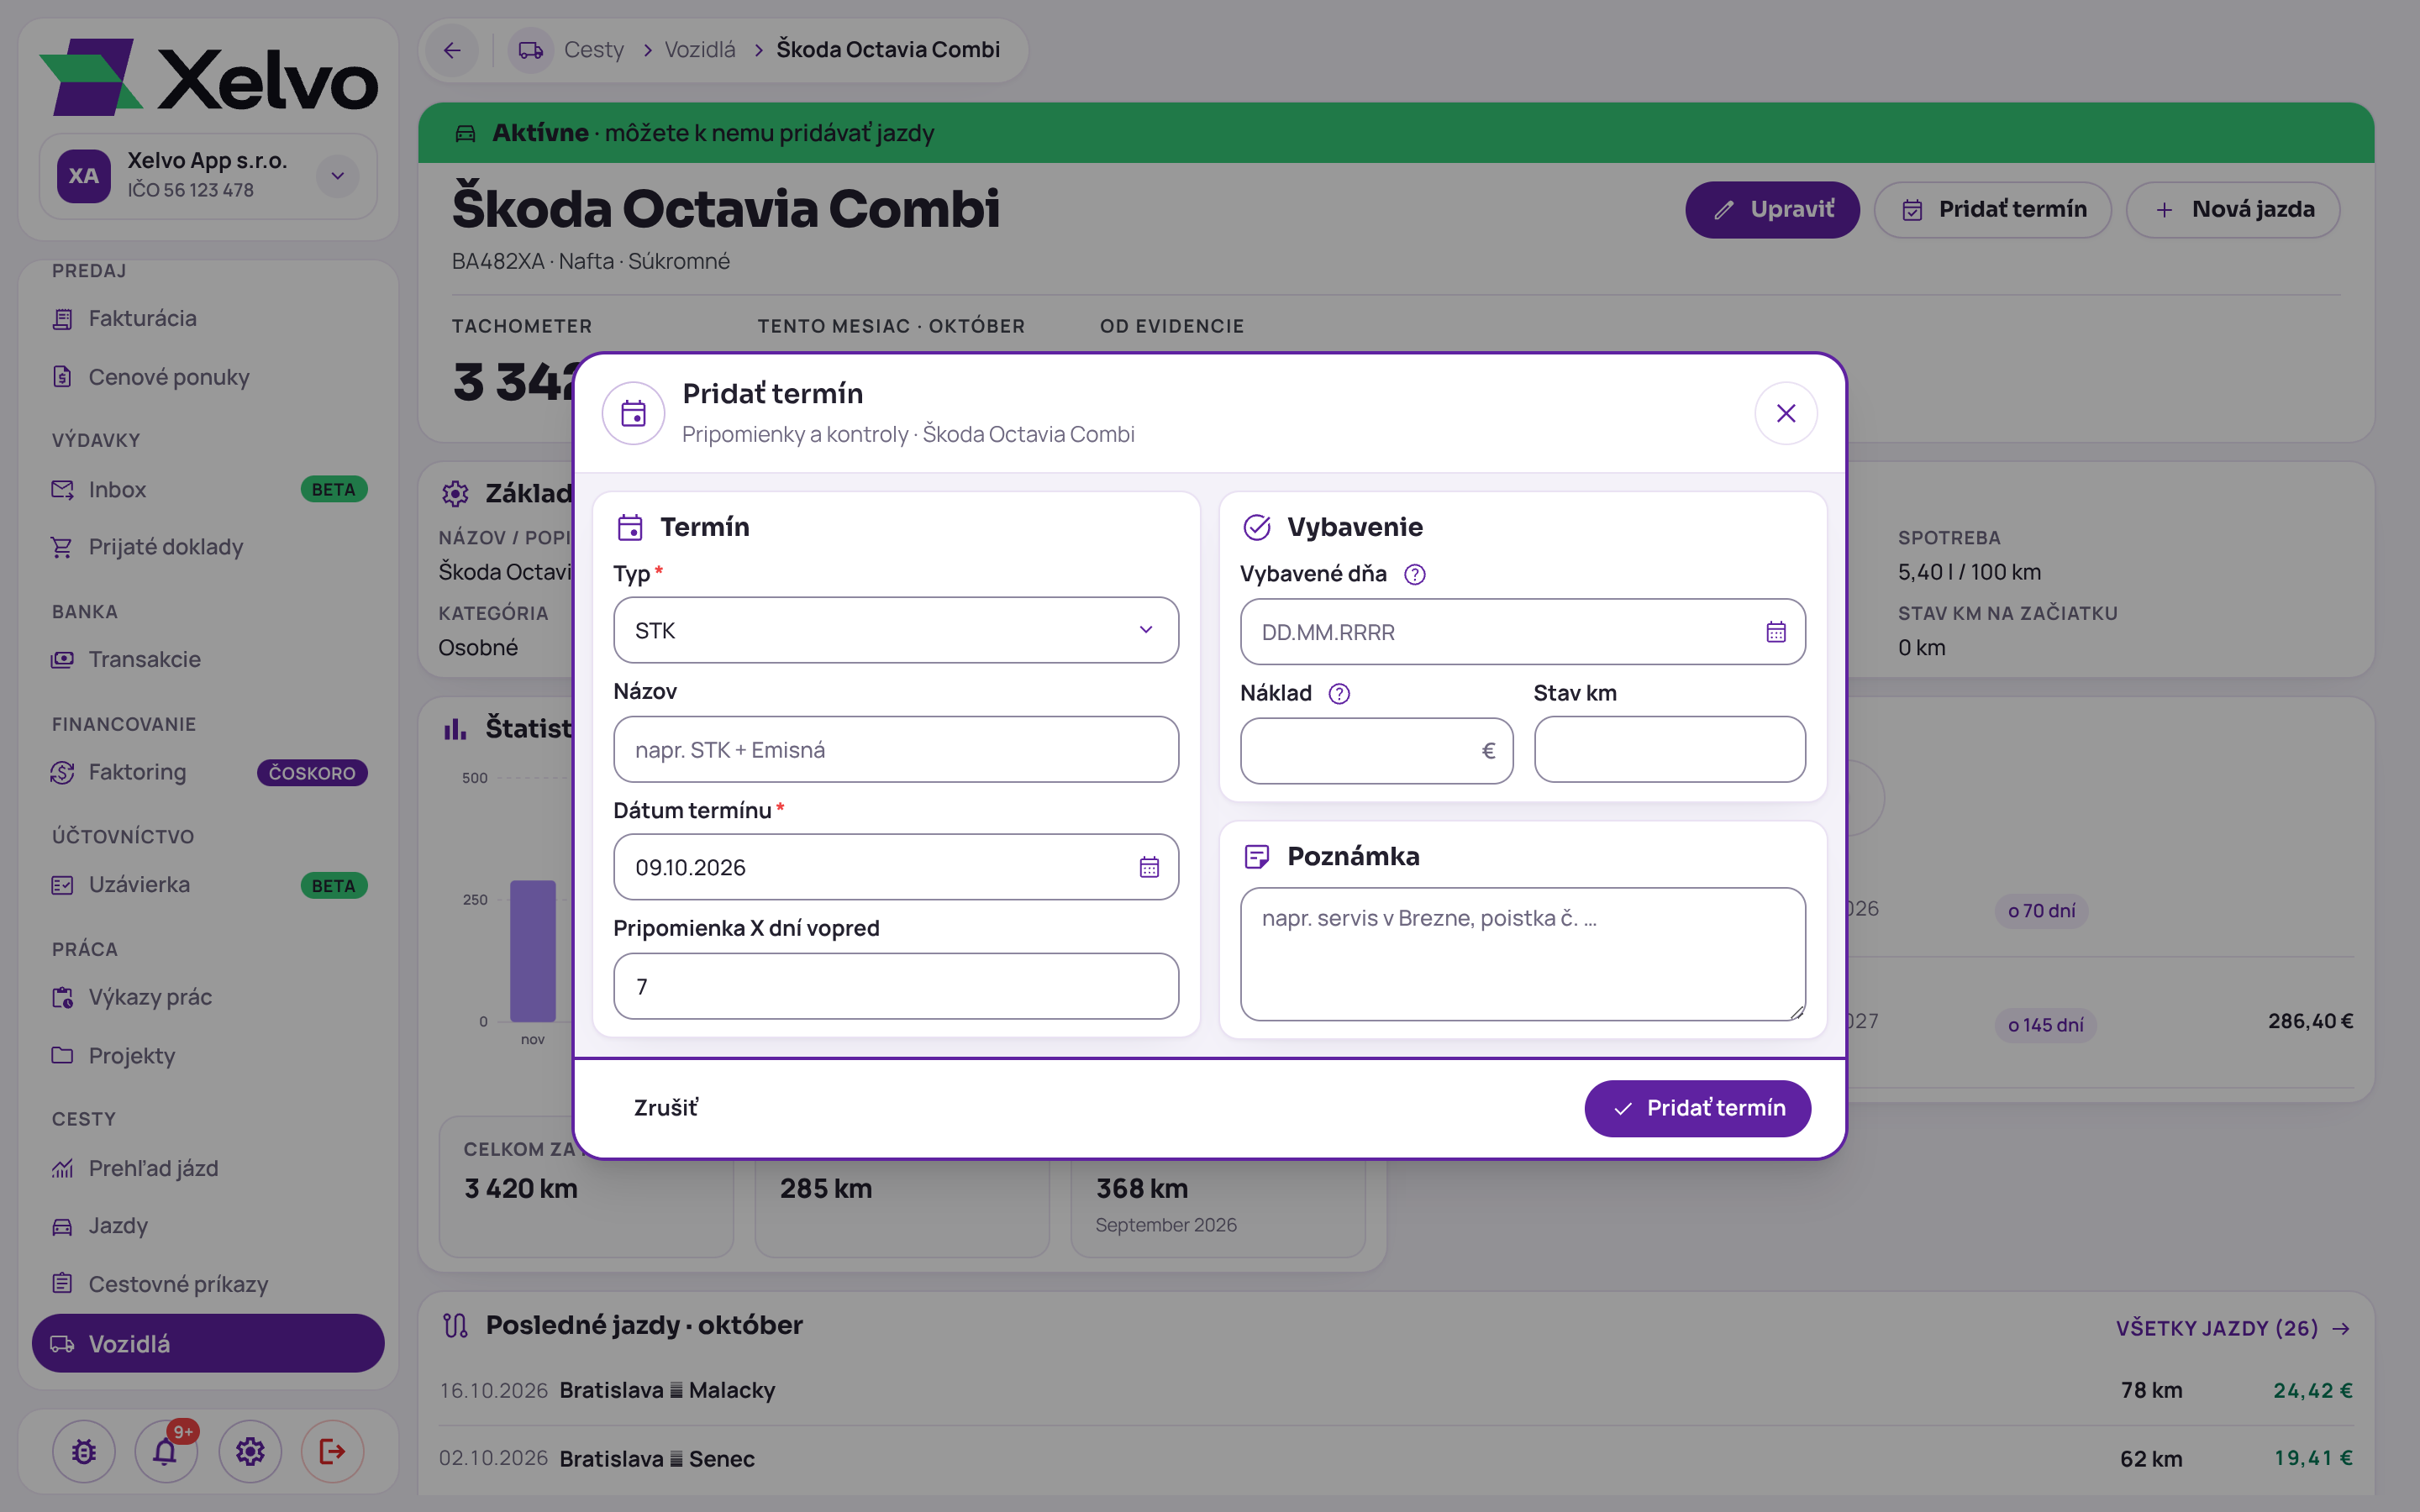This screenshot has height=1512, width=2420.
Task: Open Prijaté doklady in sidebar
Action: (x=209, y=547)
